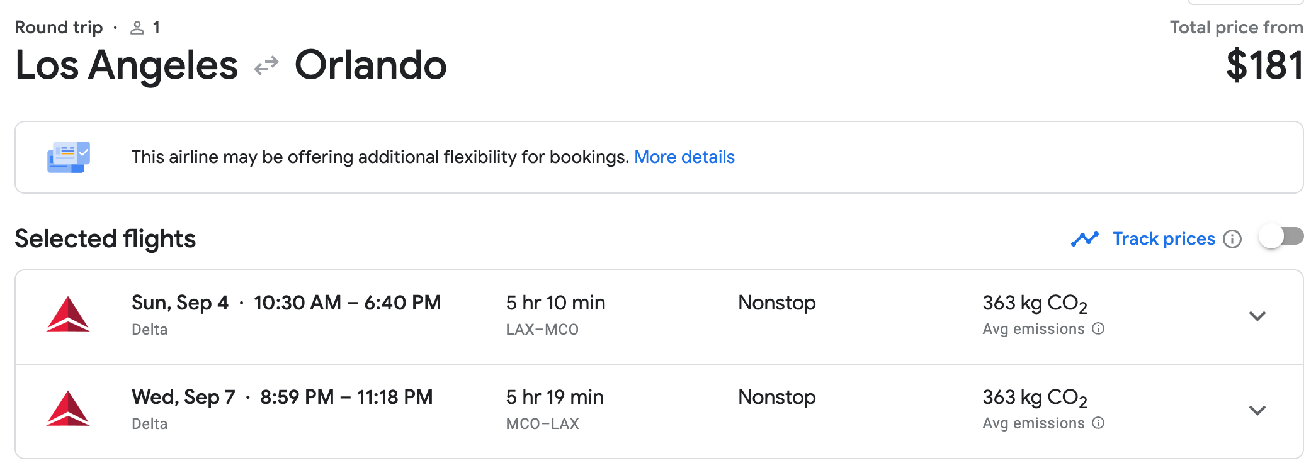Open Track prices info icon
Screen dimensions: 1311x468
pos(1232,239)
